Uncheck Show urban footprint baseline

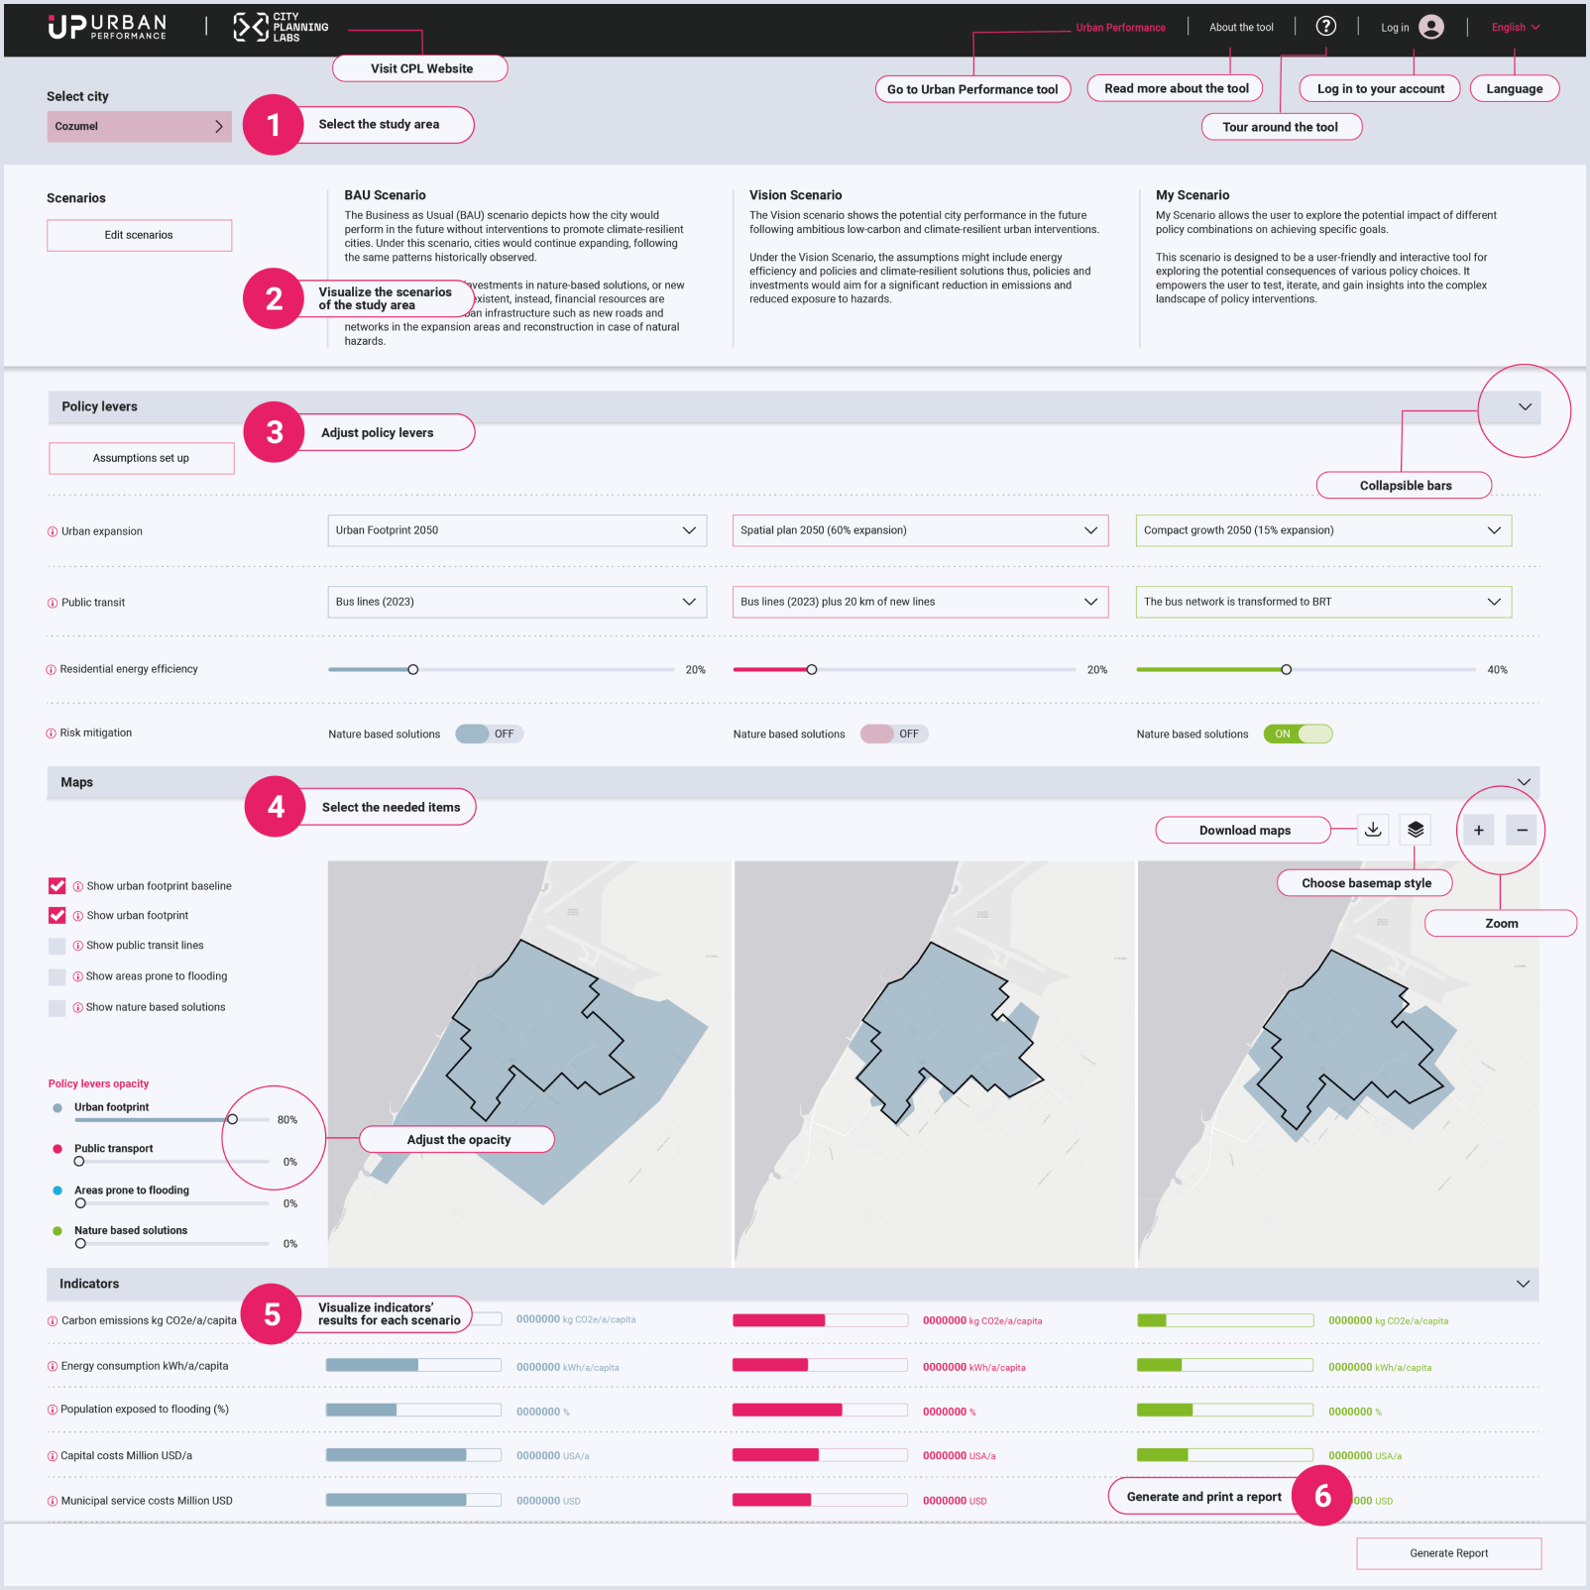click(x=57, y=886)
